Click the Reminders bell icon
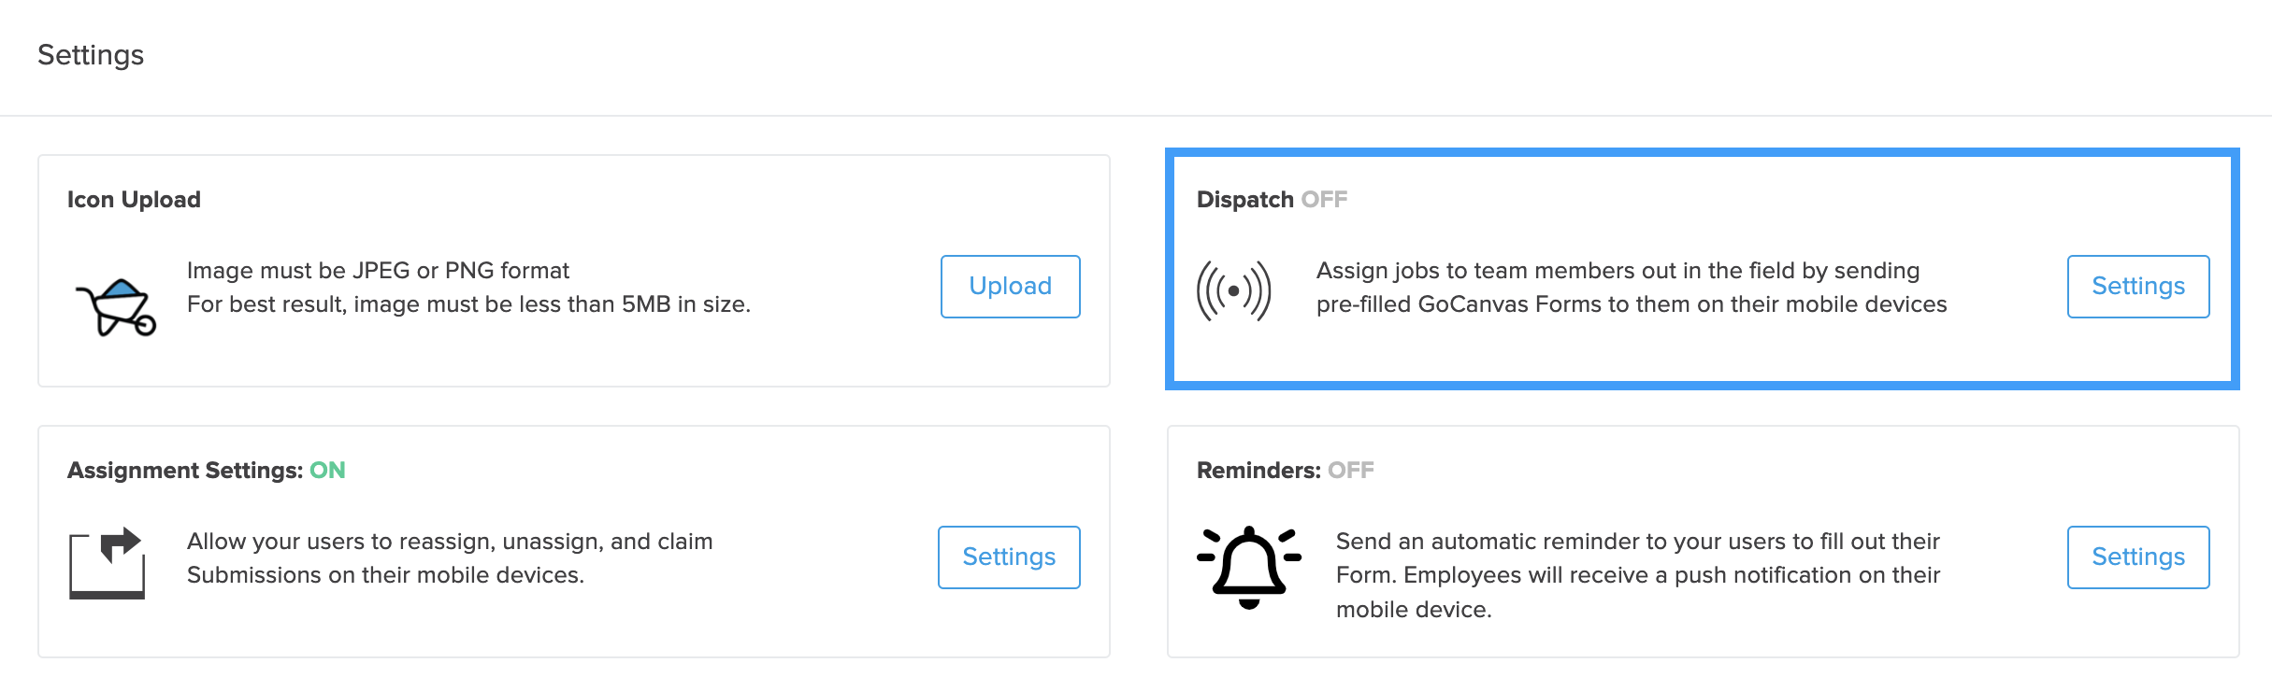Viewport: 2272px width, 691px height. tap(1248, 566)
